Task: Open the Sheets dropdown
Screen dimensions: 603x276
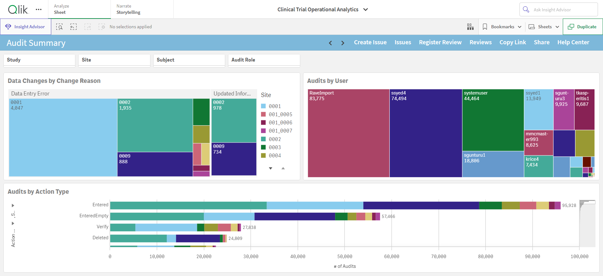Action: coord(544,27)
